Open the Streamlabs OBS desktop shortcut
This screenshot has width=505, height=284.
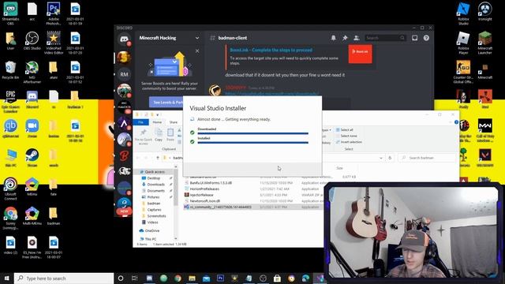pyautogui.click(x=10, y=13)
